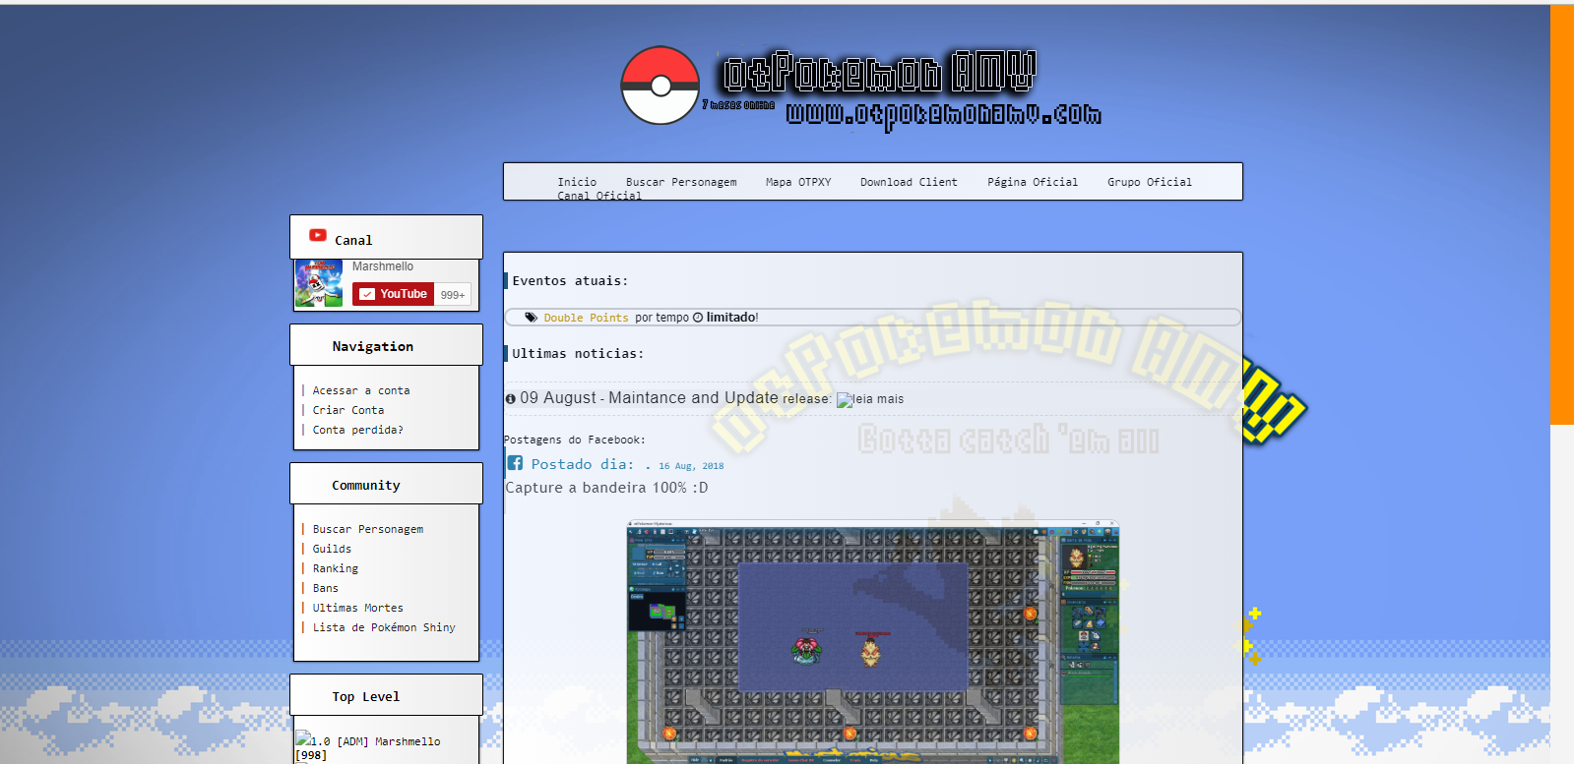Open the 16 Aug, 2018 post date

click(x=691, y=466)
